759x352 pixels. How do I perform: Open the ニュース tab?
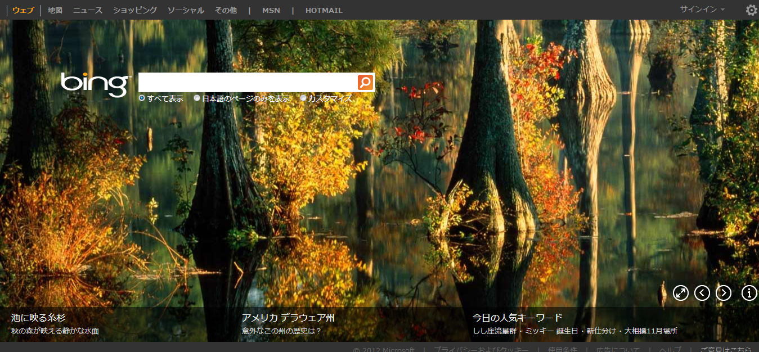click(88, 10)
